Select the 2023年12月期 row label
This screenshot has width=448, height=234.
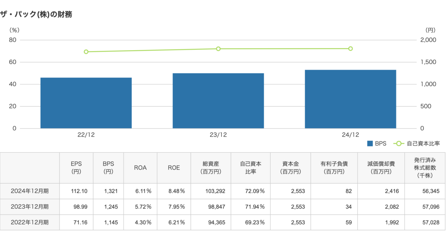[x=30, y=207]
